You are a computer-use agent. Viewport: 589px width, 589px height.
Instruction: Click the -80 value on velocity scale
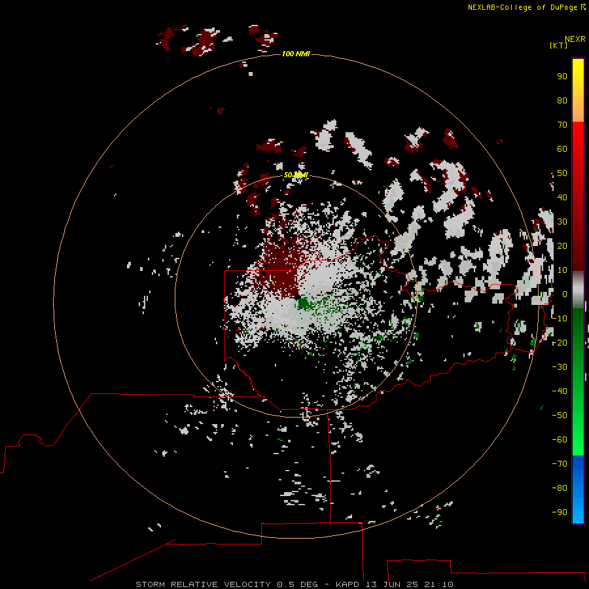560,488
